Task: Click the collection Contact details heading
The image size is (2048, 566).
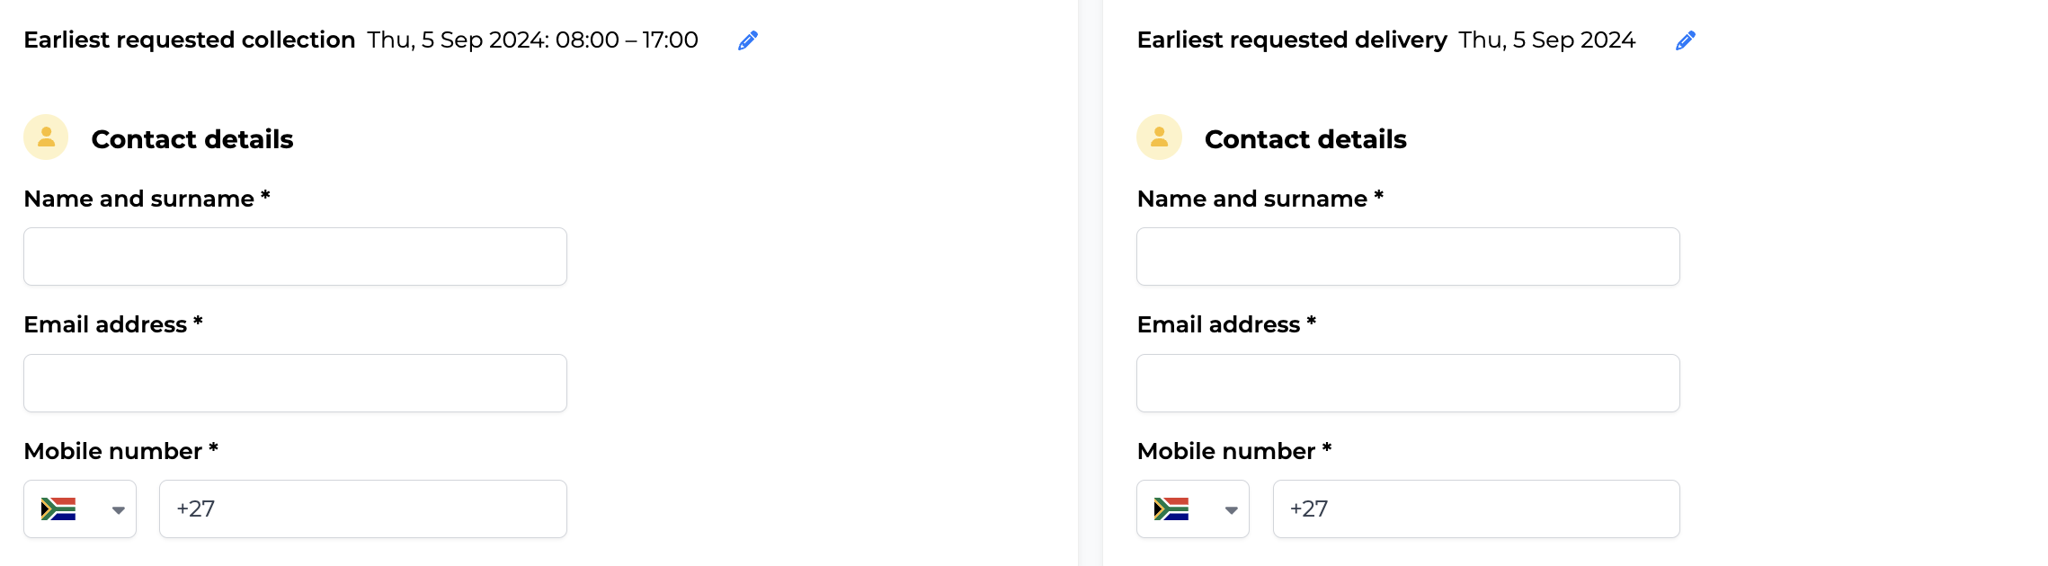Action: 192,139
